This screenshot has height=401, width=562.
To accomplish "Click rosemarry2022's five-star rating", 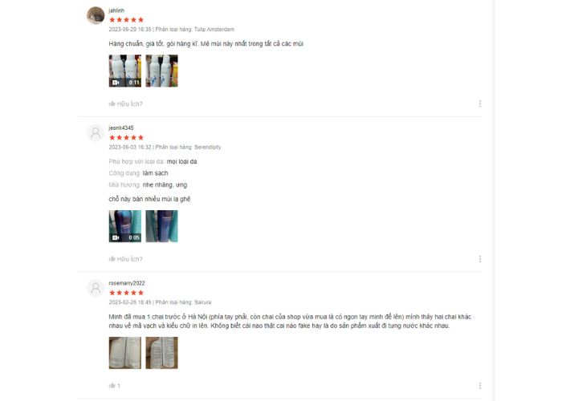I will [126, 293].
